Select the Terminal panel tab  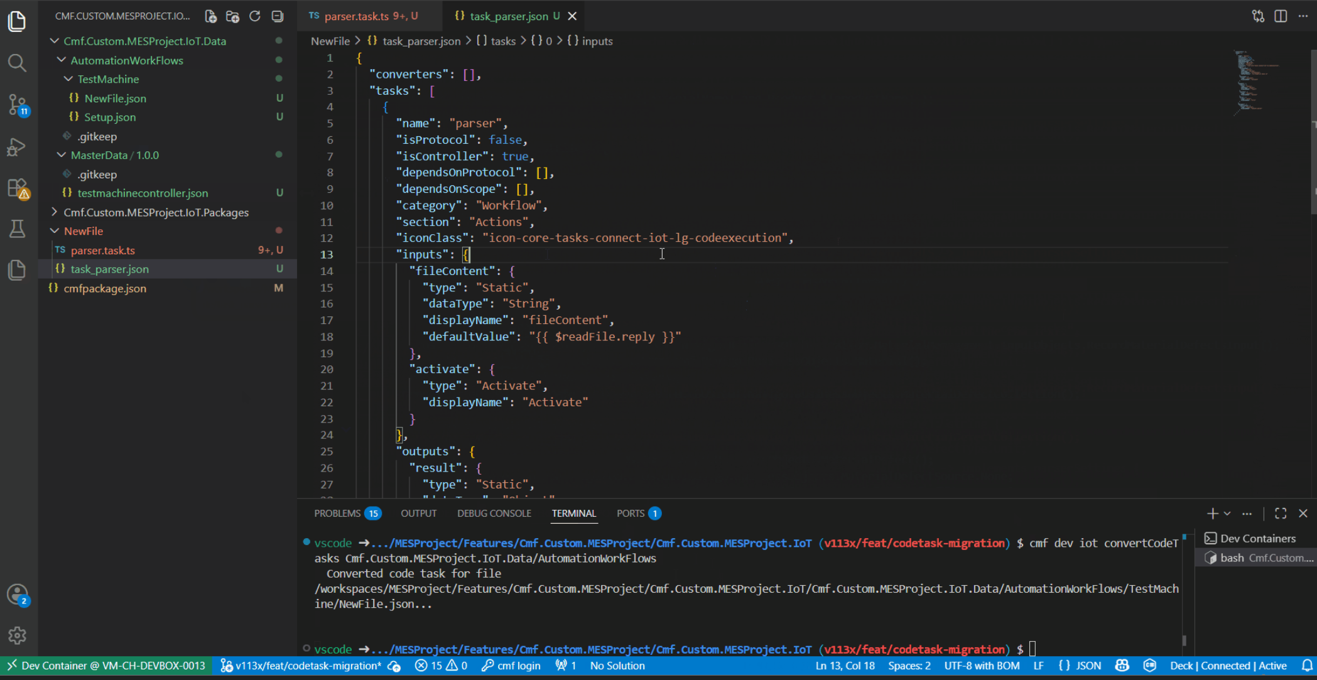click(x=573, y=514)
